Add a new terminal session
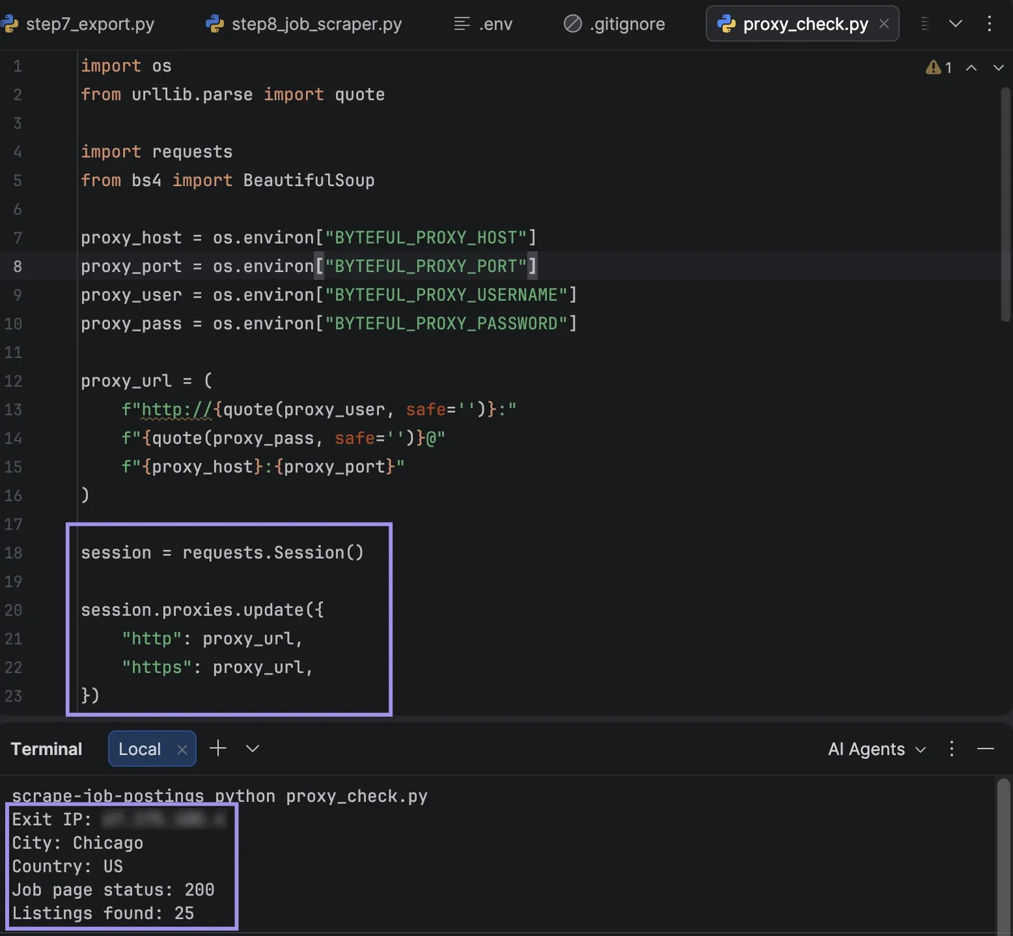The image size is (1013, 936). [218, 748]
